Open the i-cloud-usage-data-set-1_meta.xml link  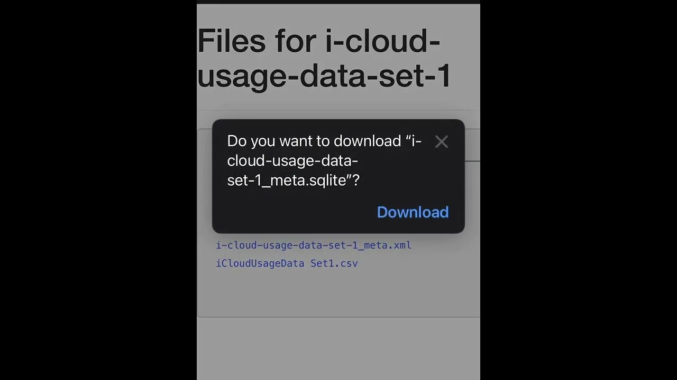[314, 245]
